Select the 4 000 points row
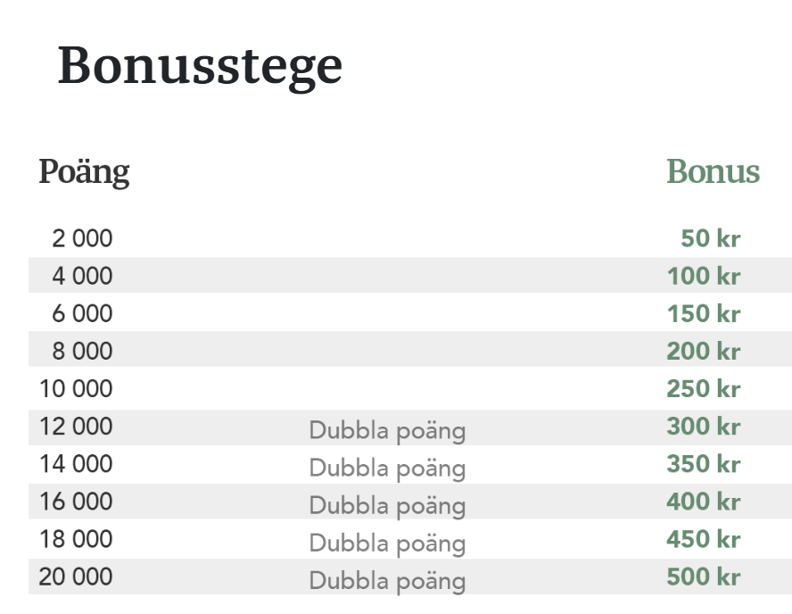The width and height of the screenshot is (792, 614). pos(410,276)
